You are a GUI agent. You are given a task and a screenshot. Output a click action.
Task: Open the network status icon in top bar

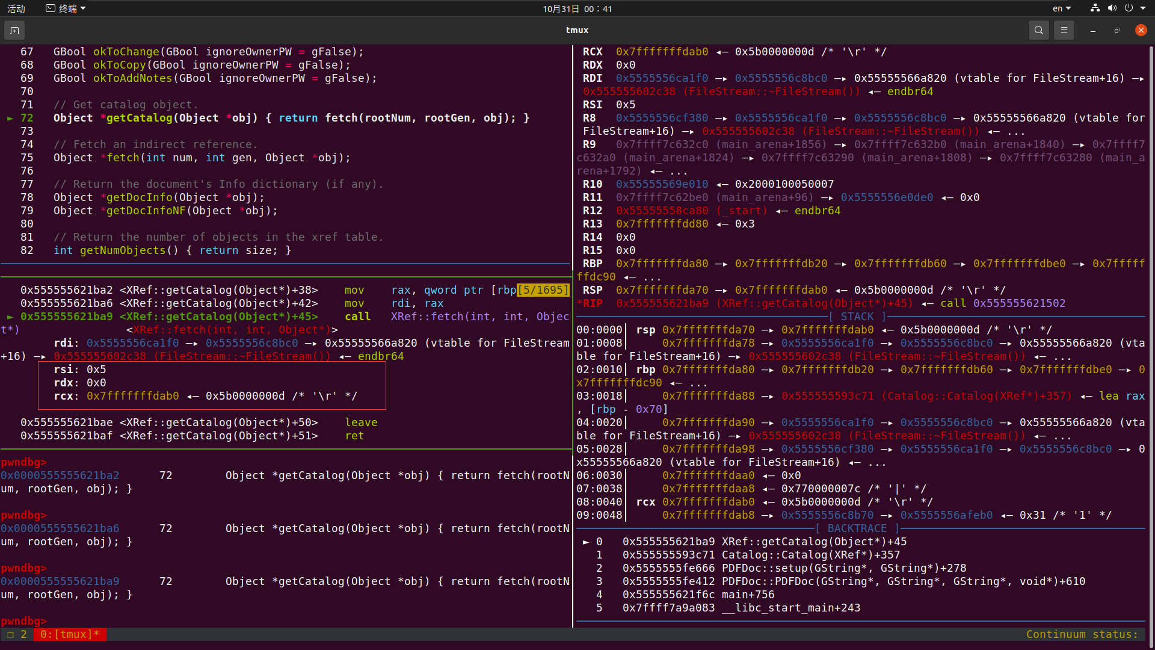[1095, 8]
